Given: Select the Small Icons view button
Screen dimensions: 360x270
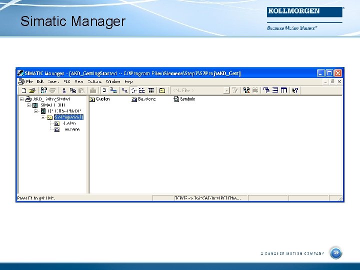Looking at the screenshot, I should coord(133,90).
